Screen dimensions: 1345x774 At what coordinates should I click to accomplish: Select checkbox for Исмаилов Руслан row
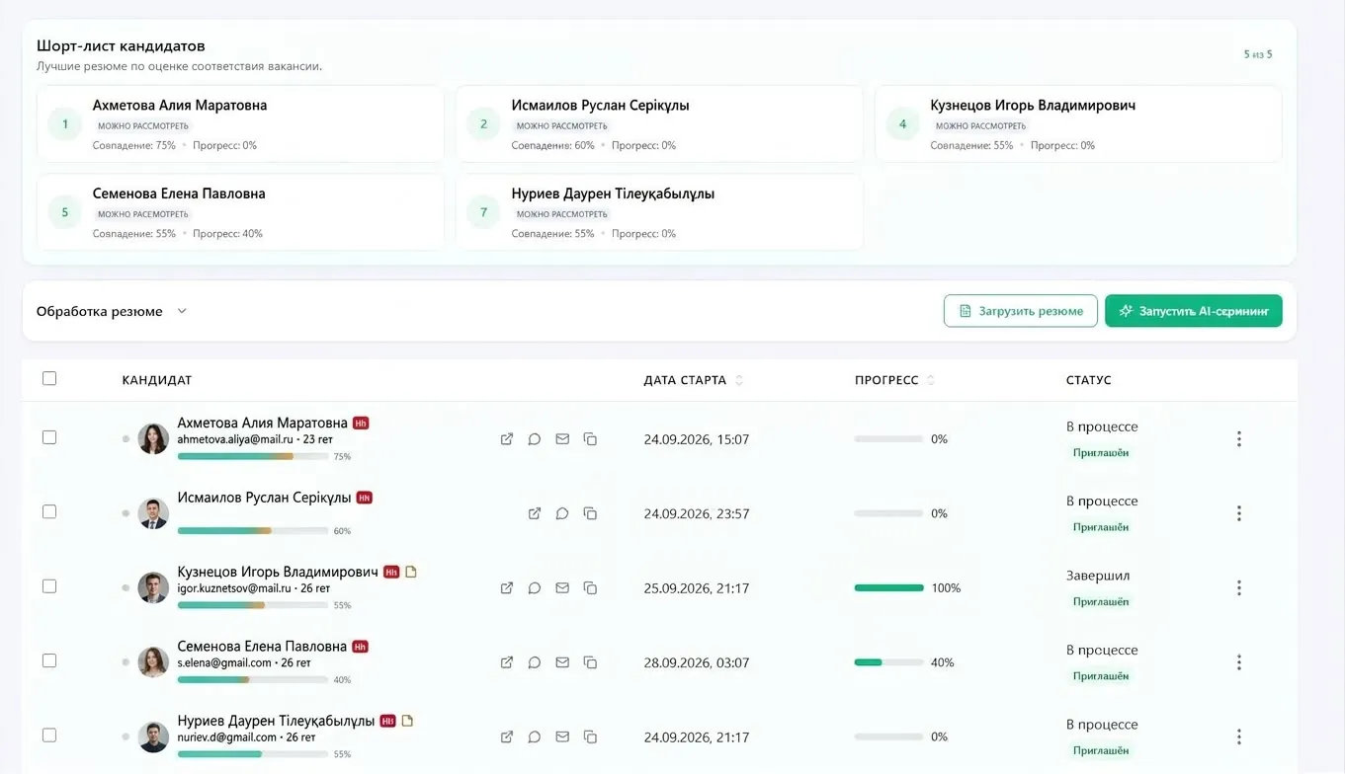click(x=49, y=511)
